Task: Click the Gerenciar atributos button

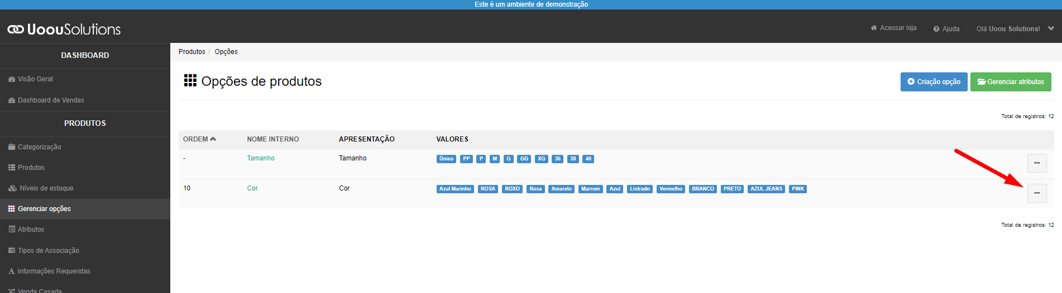Action: (x=1011, y=82)
